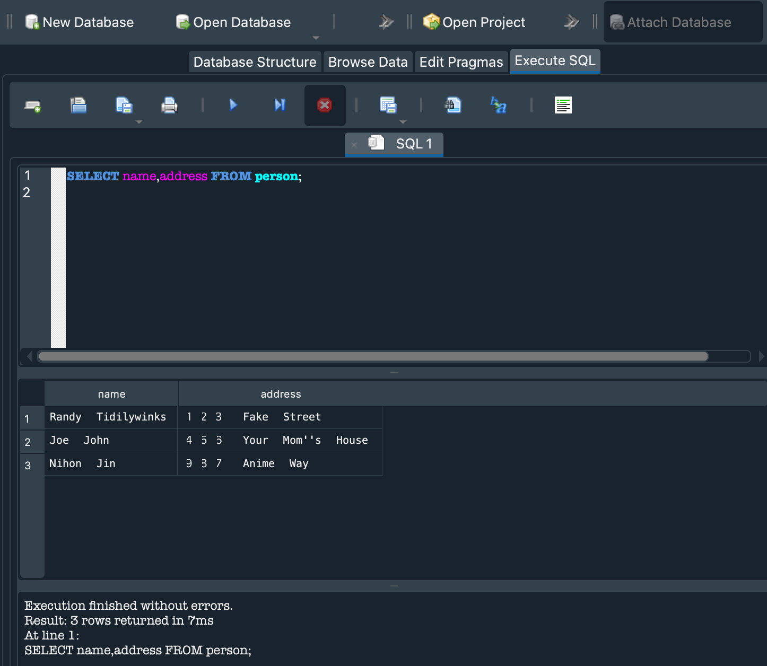Expand toolbar overflow chevron before Open Project
This screenshot has height=666, width=767.
386,22
